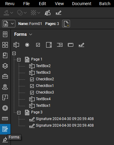Add a Dropdown form field
The height and width of the screenshot is (145, 114).
coord(60,45)
